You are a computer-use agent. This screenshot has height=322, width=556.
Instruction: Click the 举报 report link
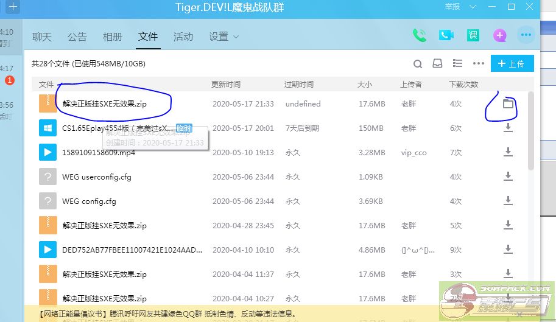pyautogui.click(x=452, y=7)
